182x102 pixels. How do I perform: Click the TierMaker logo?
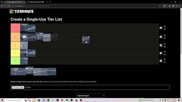[x=22, y=11]
